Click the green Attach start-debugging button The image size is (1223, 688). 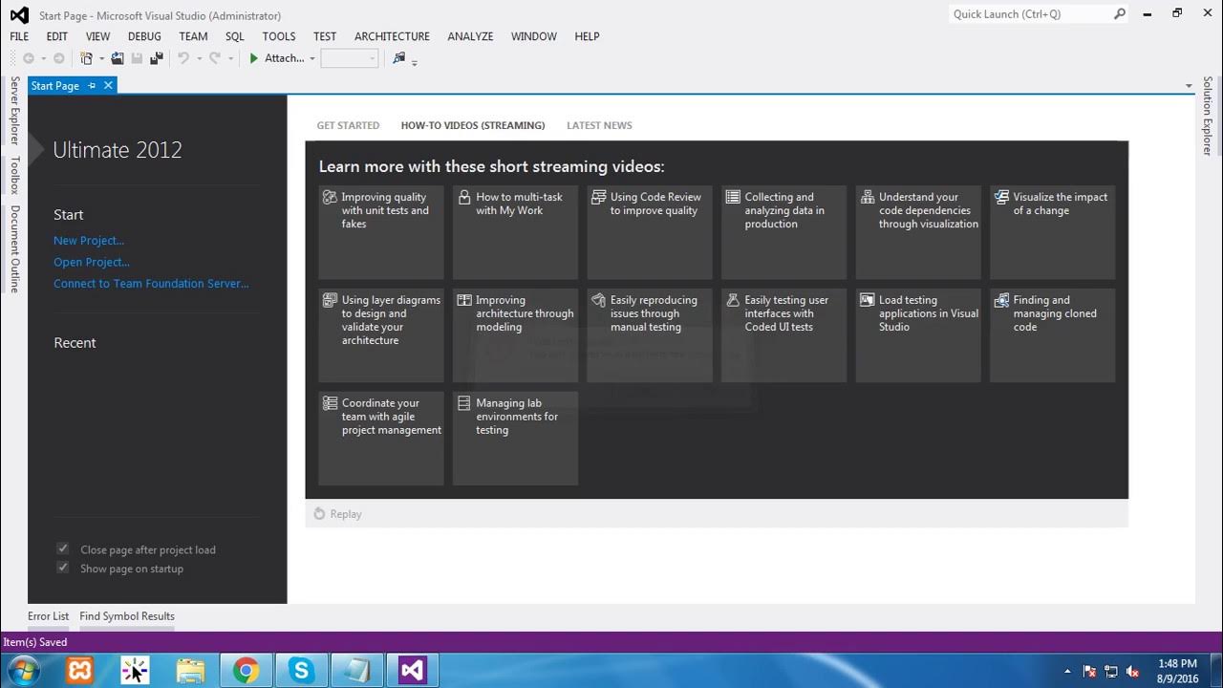tap(276, 58)
